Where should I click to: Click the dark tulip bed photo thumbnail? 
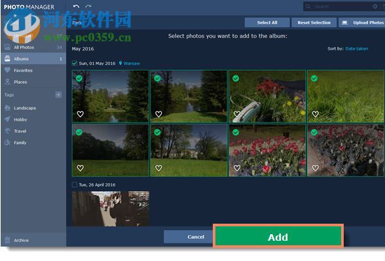(346, 150)
